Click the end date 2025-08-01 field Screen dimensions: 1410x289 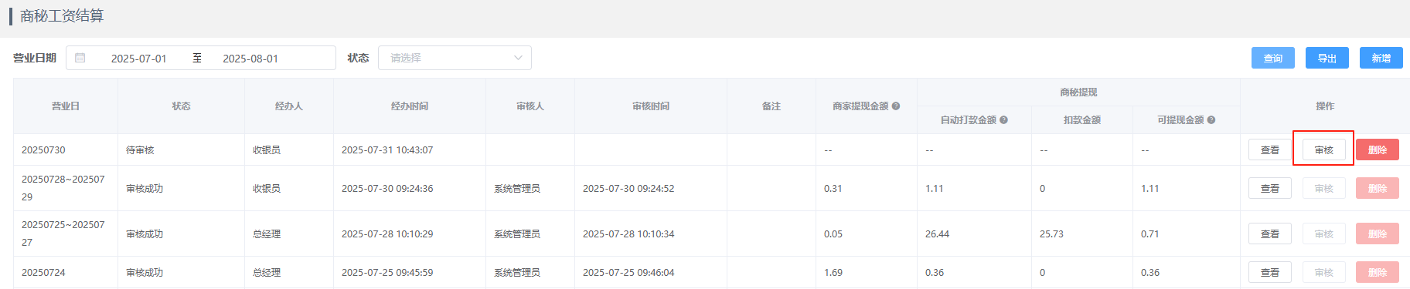tap(250, 59)
